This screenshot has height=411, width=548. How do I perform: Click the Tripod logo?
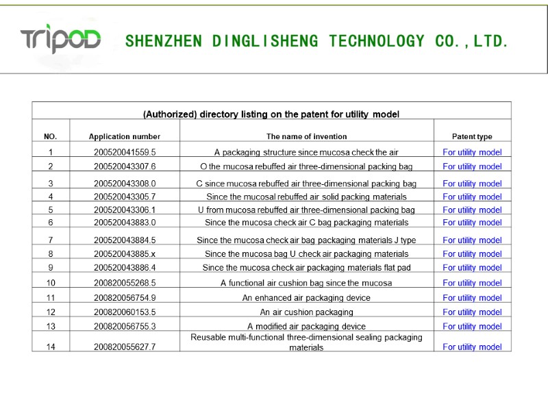(x=60, y=39)
